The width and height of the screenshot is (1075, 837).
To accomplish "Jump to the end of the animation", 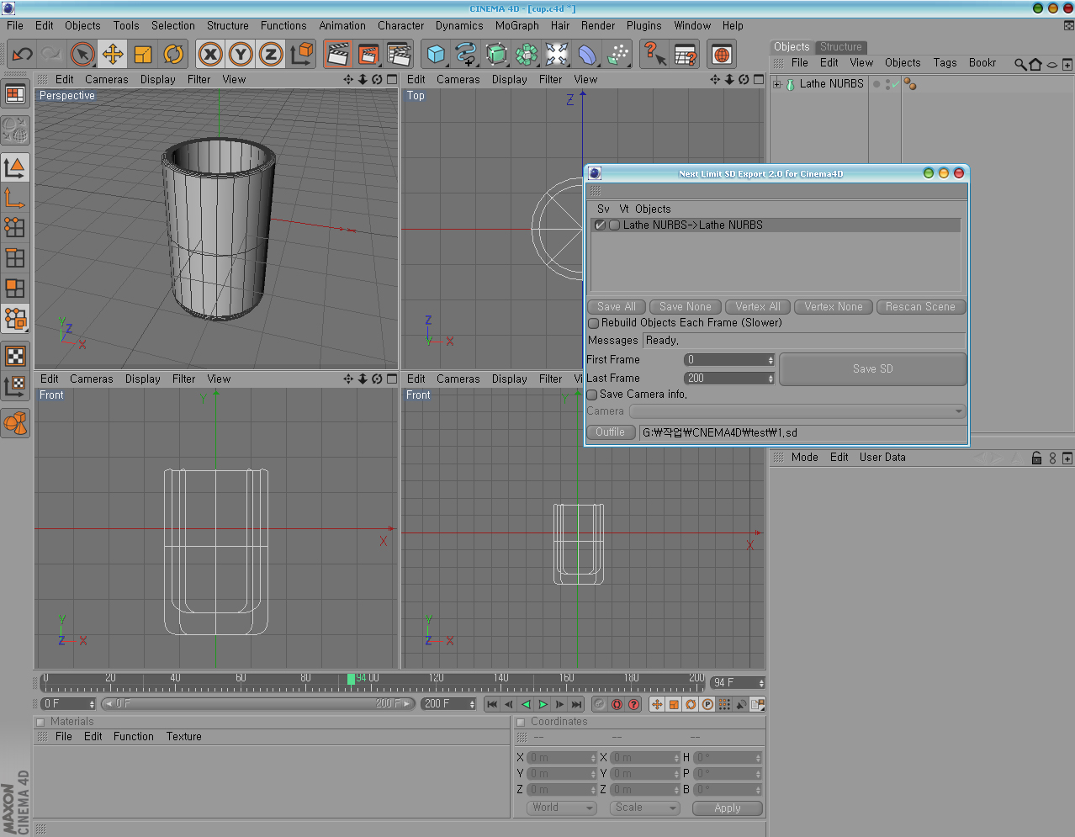I will click(x=576, y=704).
